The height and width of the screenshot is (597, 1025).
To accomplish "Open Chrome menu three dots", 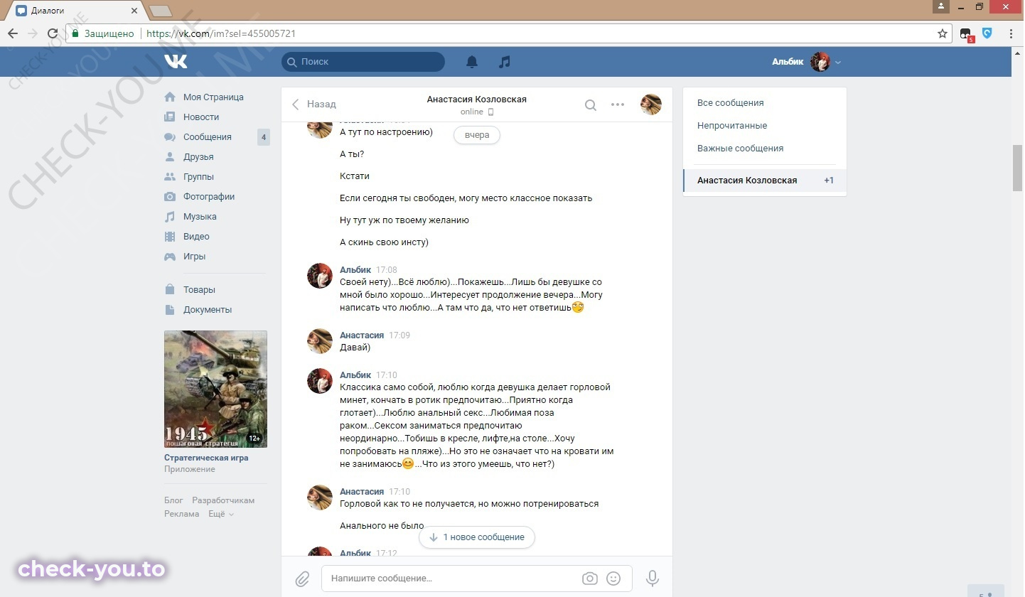I will pyautogui.click(x=1011, y=33).
